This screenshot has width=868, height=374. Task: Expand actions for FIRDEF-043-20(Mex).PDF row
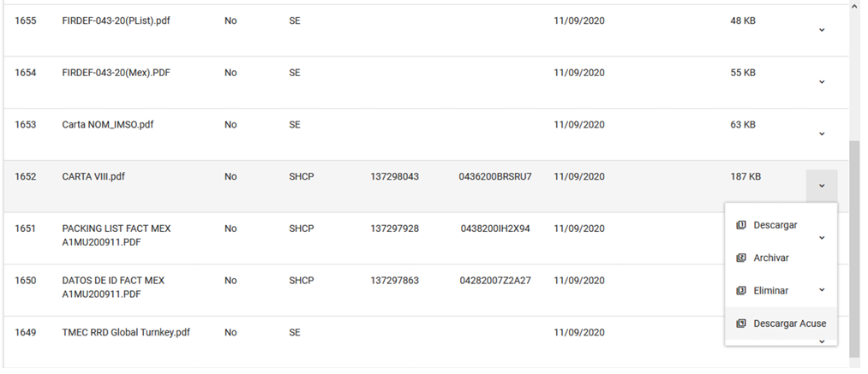[822, 82]
